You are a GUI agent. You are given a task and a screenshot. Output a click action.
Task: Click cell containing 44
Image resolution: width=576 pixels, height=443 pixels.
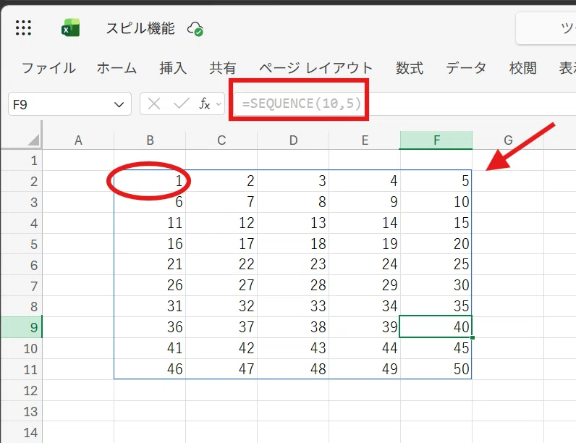[x=365, y=348]
